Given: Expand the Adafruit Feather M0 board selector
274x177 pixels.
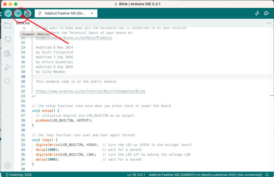Looking at the screenshot, I should pos(66,13).
